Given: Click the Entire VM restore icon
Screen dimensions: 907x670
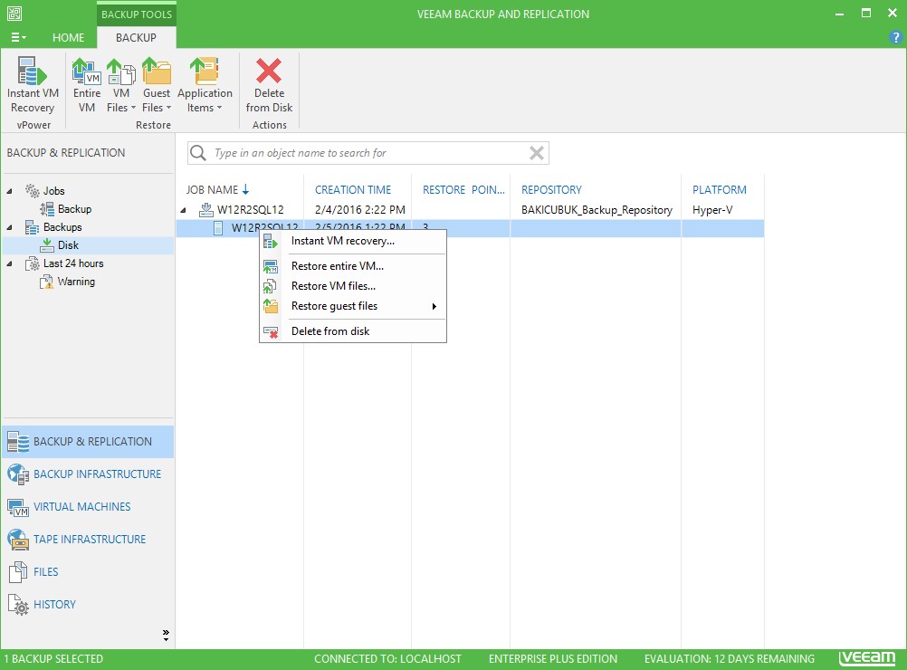Looking at the screenshot, I should [86, 71].
